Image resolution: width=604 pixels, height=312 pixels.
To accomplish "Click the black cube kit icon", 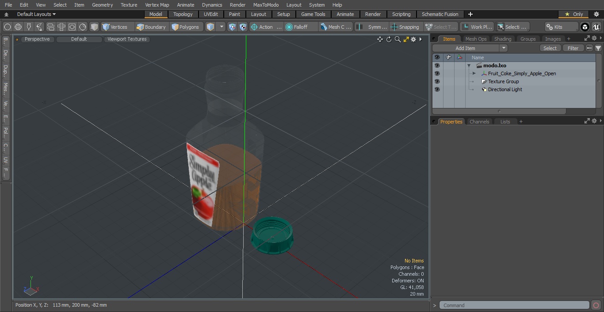I will point(585,27).
